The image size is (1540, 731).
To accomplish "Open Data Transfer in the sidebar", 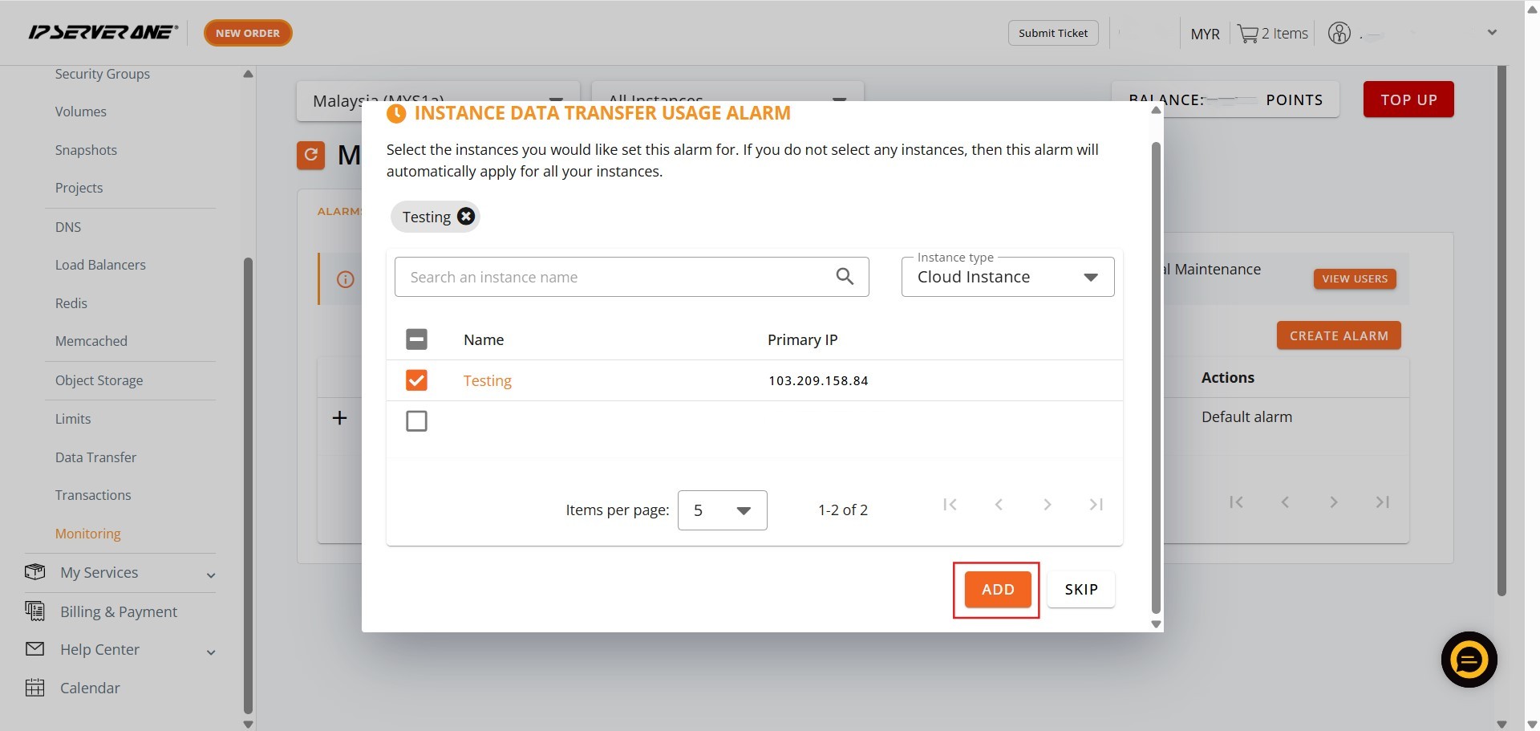I will coord(95,457).
